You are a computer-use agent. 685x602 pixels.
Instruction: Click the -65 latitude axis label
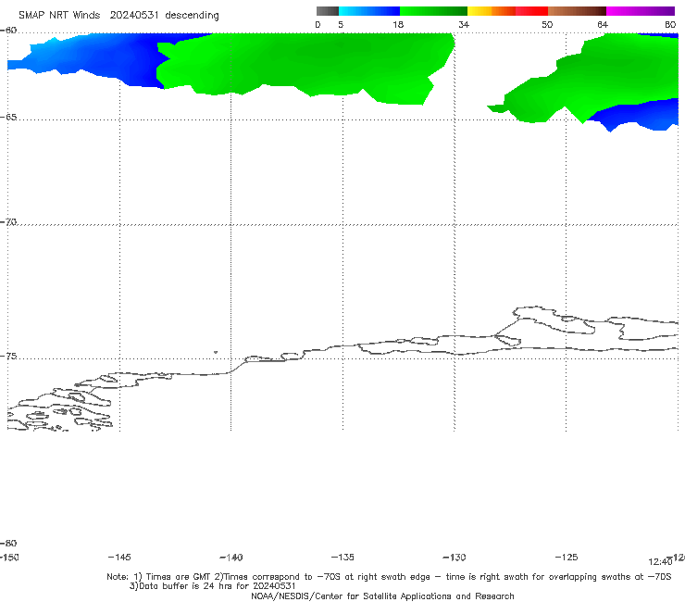click(x=8, y=118)
